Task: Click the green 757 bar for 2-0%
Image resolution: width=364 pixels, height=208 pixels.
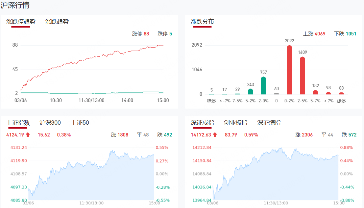Action: click(263, 86)
